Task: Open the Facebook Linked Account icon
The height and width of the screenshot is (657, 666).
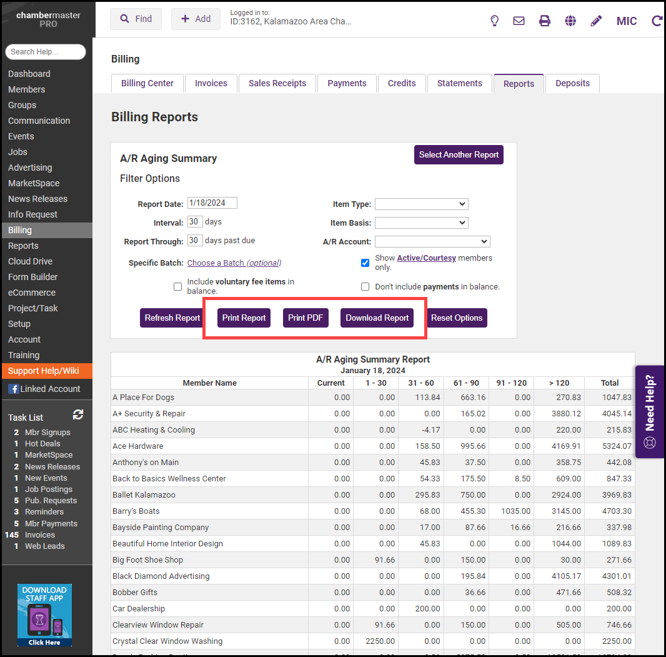Action: click(13, 389)
